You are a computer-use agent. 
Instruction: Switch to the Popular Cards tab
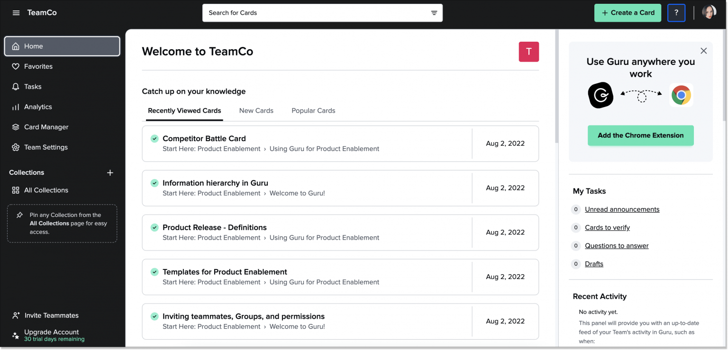pos(313,110)
